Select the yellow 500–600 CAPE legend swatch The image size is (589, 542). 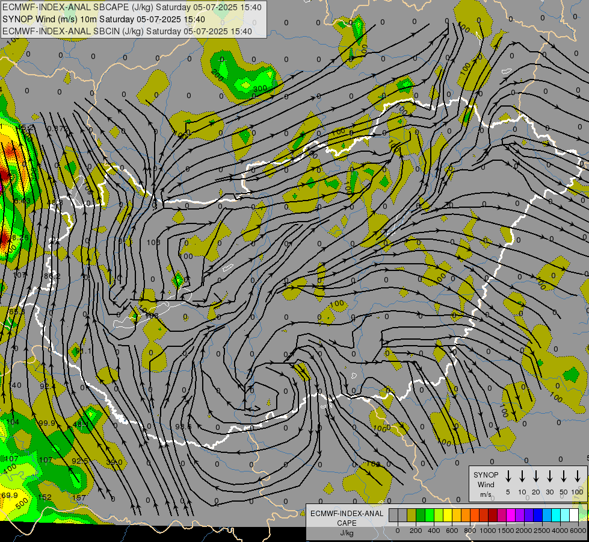tap(448, 515)
